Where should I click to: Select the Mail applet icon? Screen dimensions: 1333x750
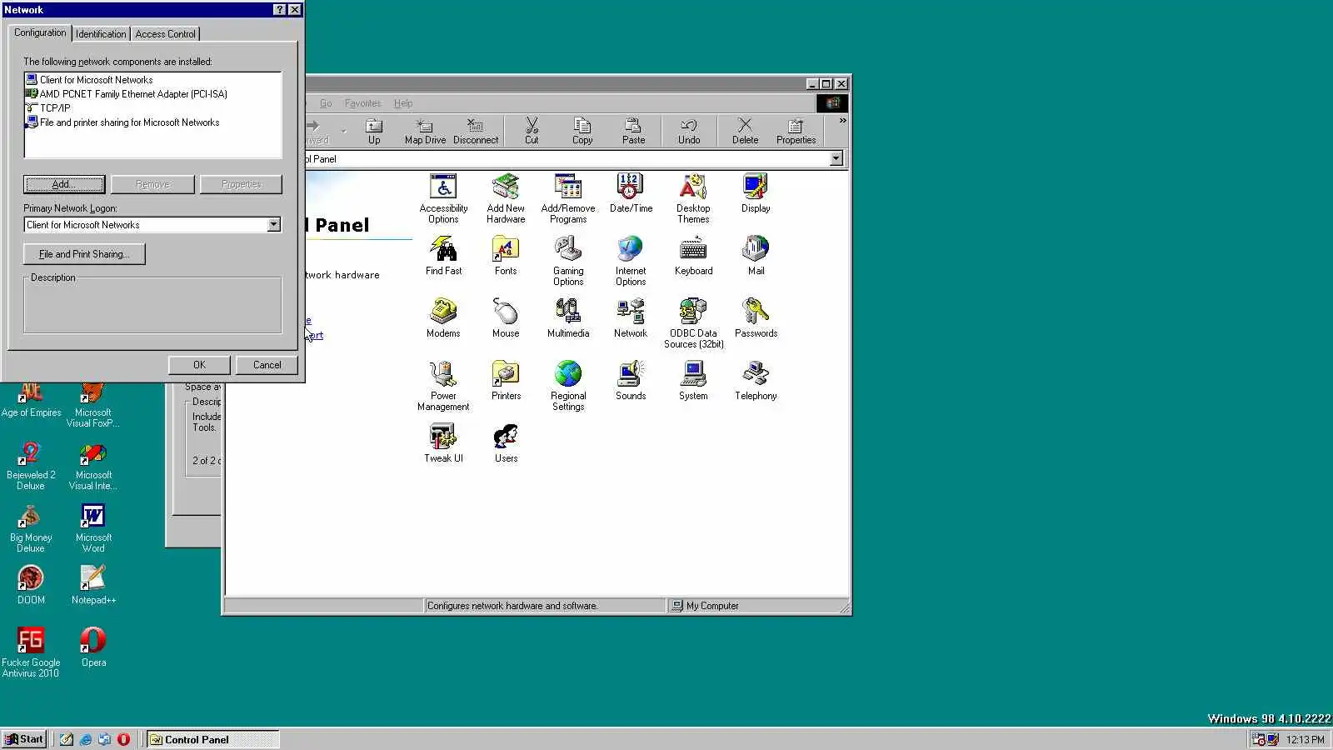point(756,256)
